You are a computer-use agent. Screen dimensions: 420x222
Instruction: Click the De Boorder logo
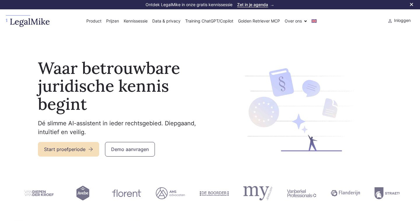214,193
